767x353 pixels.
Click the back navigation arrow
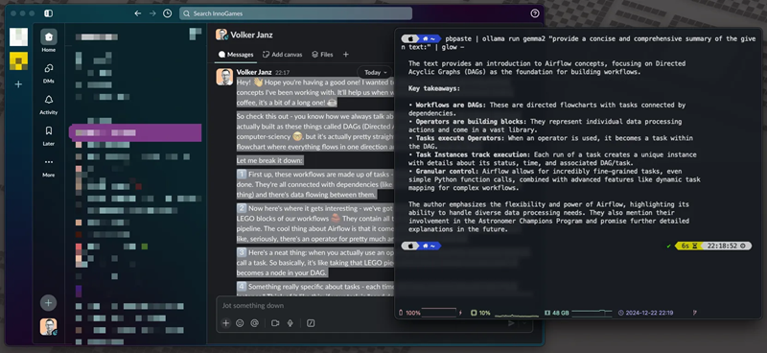click(x=137, y=13)
